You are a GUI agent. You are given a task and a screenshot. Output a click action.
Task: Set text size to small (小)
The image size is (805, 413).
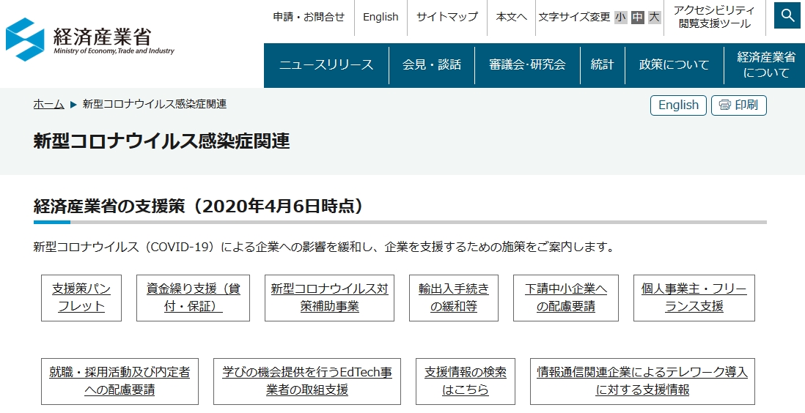[621, 17]
